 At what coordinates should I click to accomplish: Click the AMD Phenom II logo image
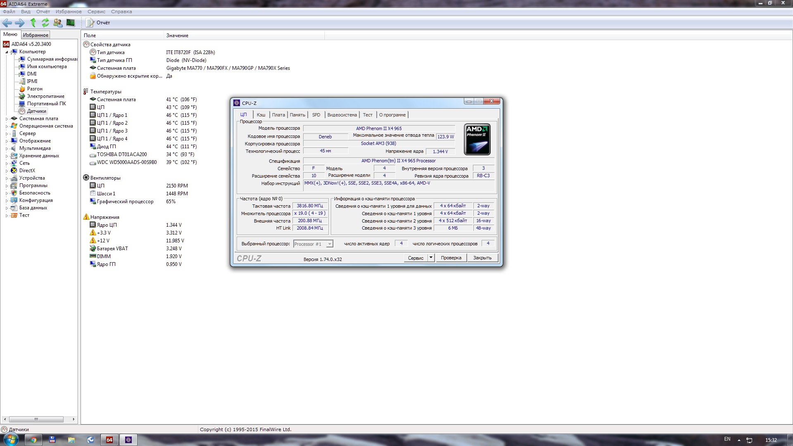pyautogui.click(x=477, y=139)
